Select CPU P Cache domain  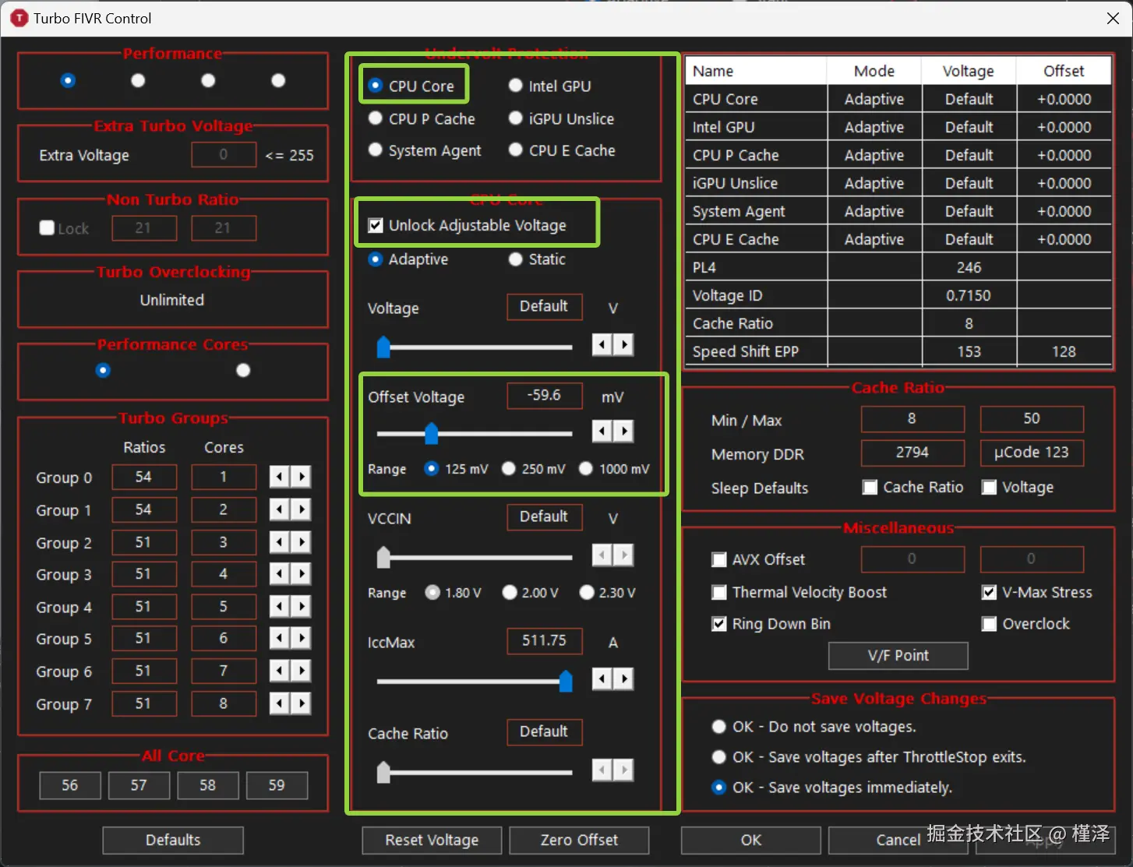[376, 118]
